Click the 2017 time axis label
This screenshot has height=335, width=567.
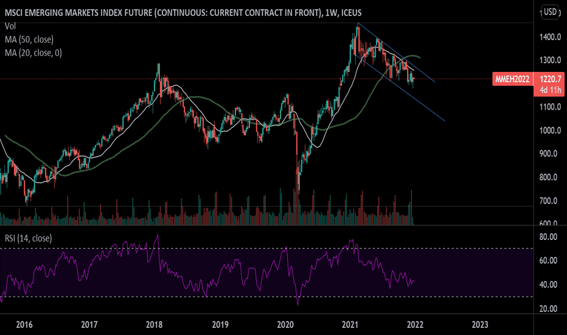[89, 325]
